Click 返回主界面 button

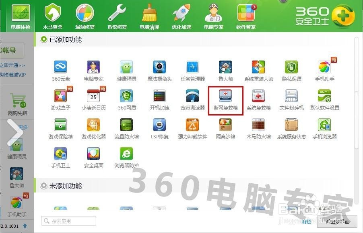337,222
